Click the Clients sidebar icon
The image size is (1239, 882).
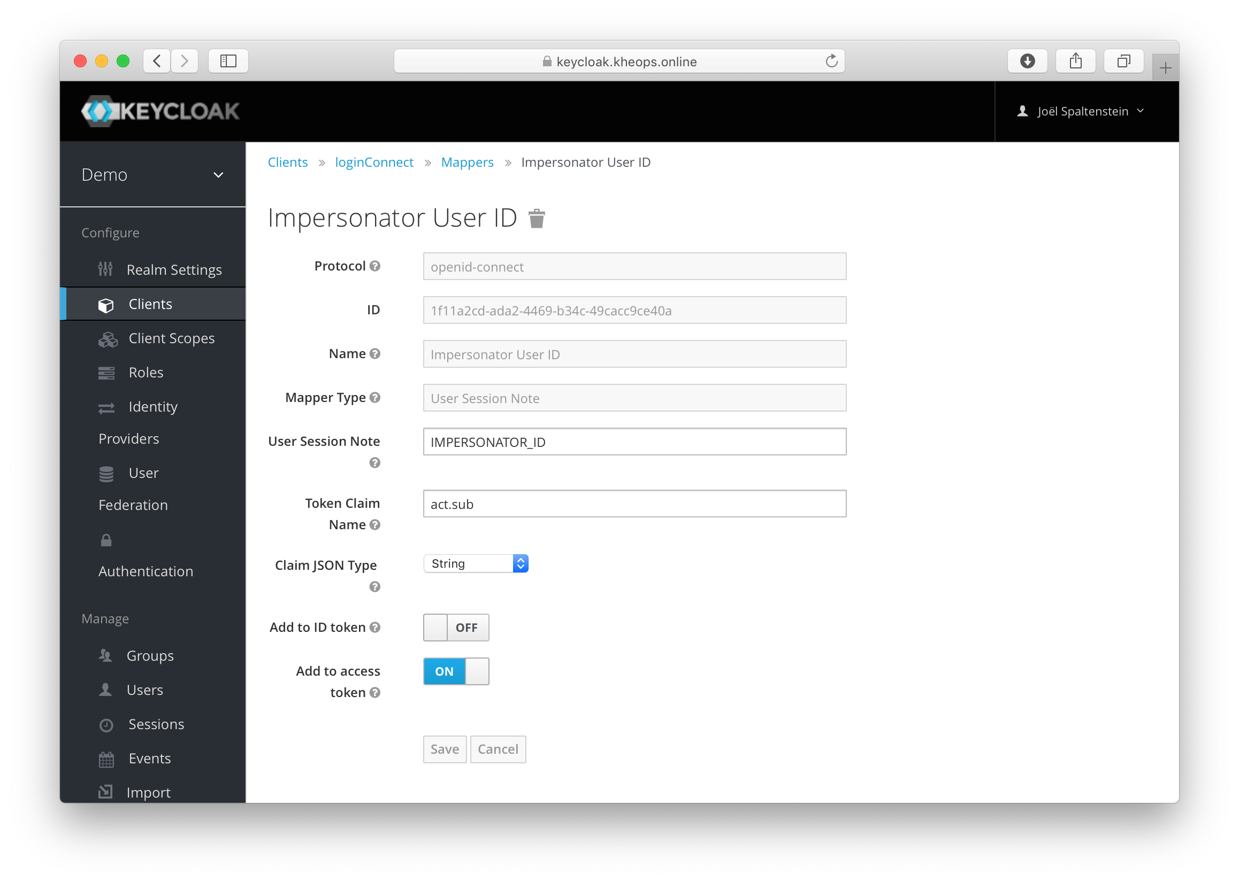point(108,305)
